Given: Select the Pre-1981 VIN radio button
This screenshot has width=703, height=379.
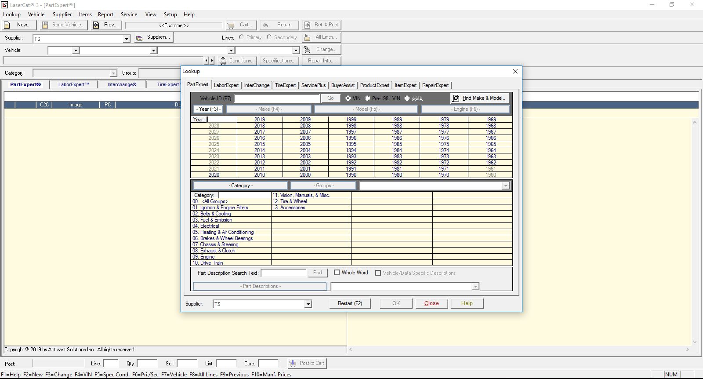Looking at the screenshot, I should [368, 98].
